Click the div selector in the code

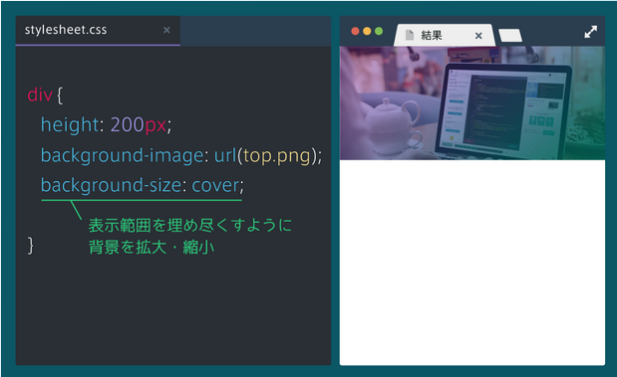(40, 94)
